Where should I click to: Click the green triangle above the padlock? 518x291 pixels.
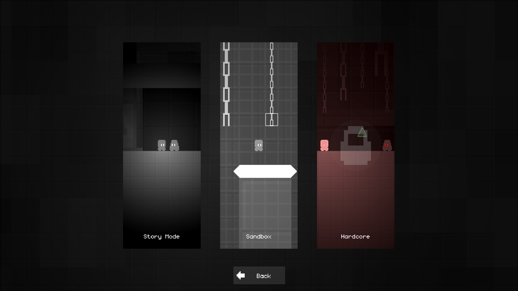pos(362,132)
